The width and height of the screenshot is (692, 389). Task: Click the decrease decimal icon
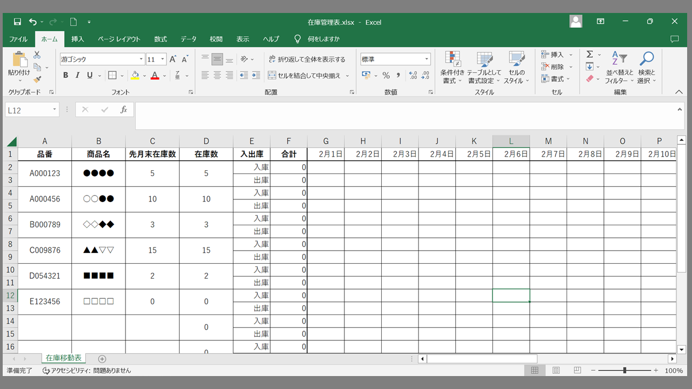click(x=425, y=76)
